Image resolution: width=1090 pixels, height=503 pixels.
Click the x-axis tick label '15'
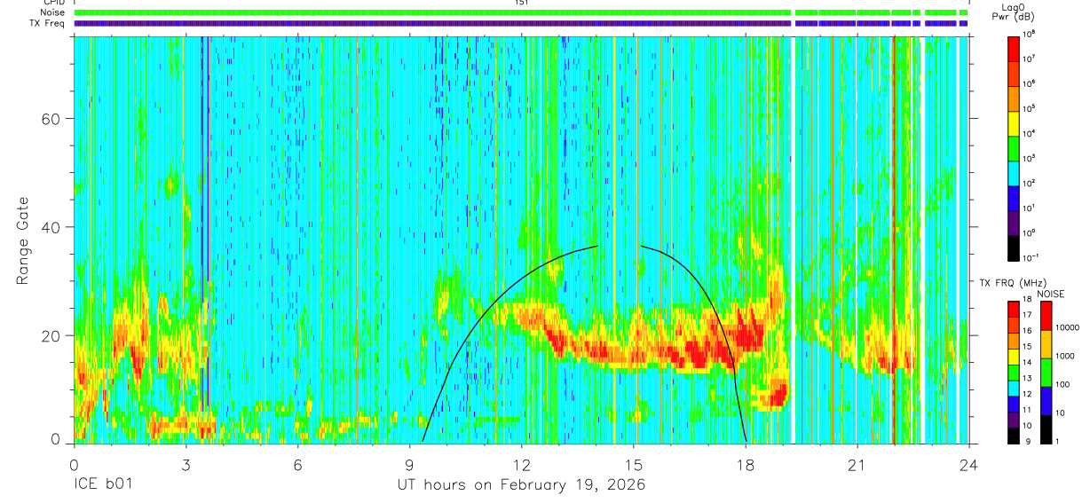pos(634,464)
